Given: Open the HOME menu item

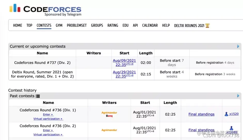Looking at the screenshot, I should point(18,26).
